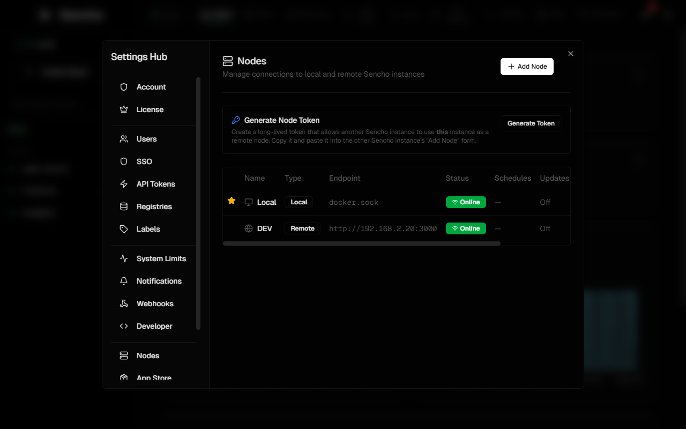Click the tag icon beside Labels

(x=124, y=229)
